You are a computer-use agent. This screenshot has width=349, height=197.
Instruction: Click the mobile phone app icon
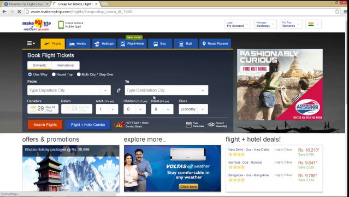[61, 25]
